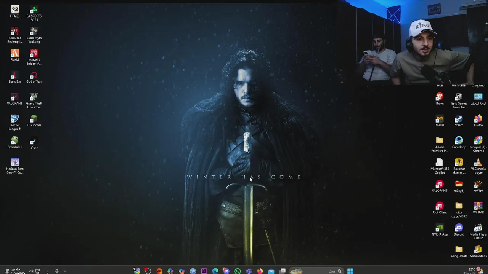The image size is (488, 274).
Task: Select the Medal desktop icon
Action: point(440,121)
